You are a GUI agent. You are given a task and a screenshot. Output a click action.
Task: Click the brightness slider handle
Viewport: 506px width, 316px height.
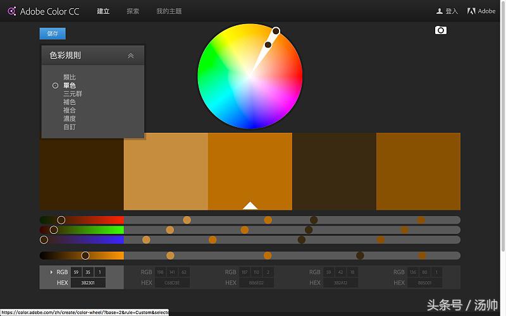85,256
